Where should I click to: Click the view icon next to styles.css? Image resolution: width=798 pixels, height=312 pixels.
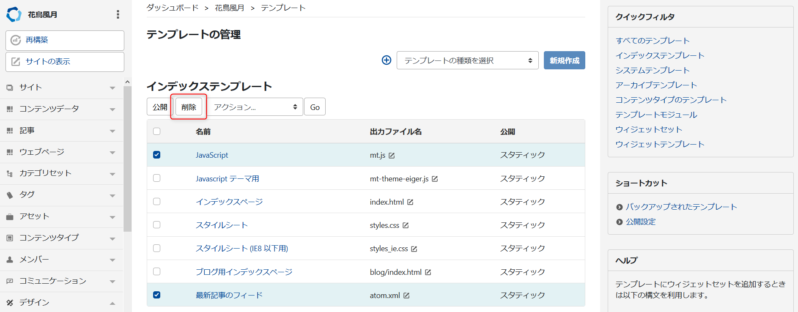406,225
